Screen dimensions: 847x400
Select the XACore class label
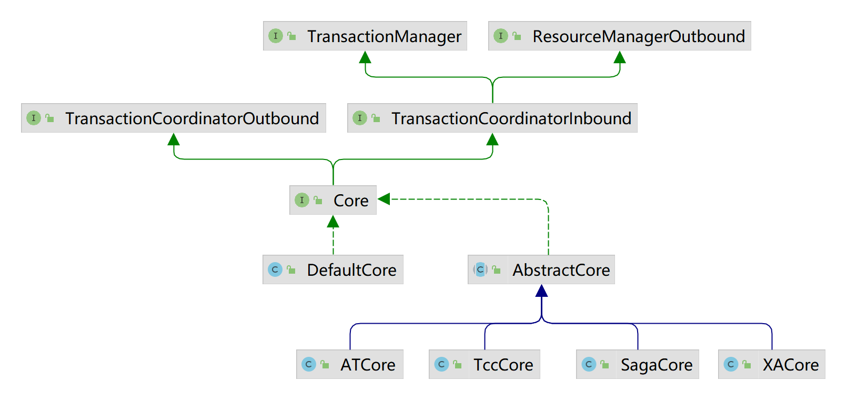pyautogui.click(x=791, y=365)
